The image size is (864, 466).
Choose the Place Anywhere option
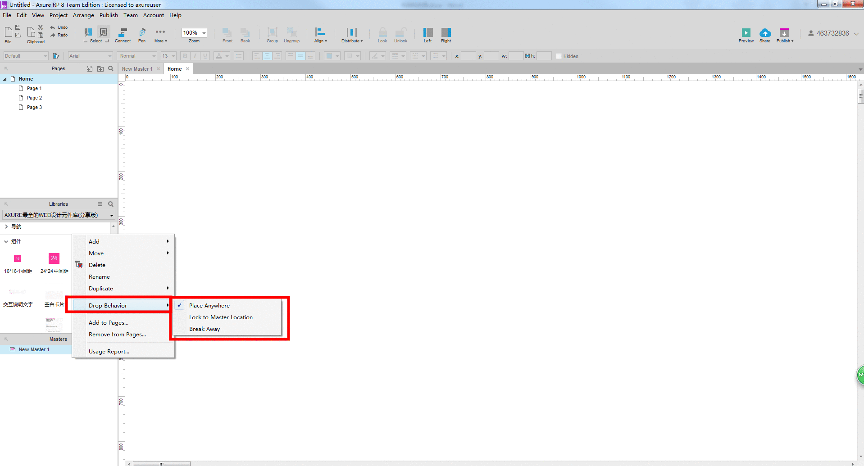(209, 305)
